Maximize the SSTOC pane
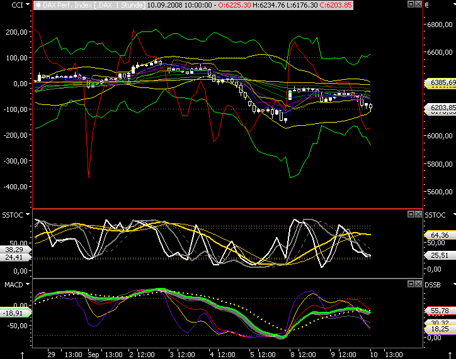The width and height of the screenshot is (456, 359). pos(411,214)
